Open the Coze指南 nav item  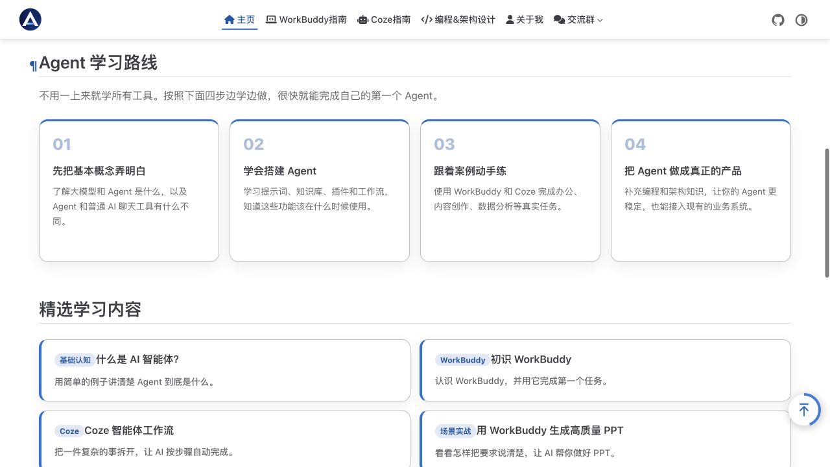384,20
